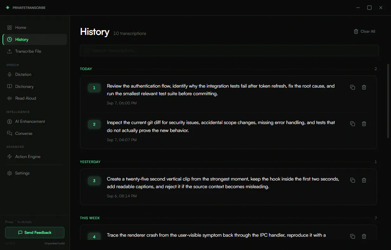This screenshot has width=391, height=250.
Task: Select number badge 1 on first transcription
Action: coord(94,88)
